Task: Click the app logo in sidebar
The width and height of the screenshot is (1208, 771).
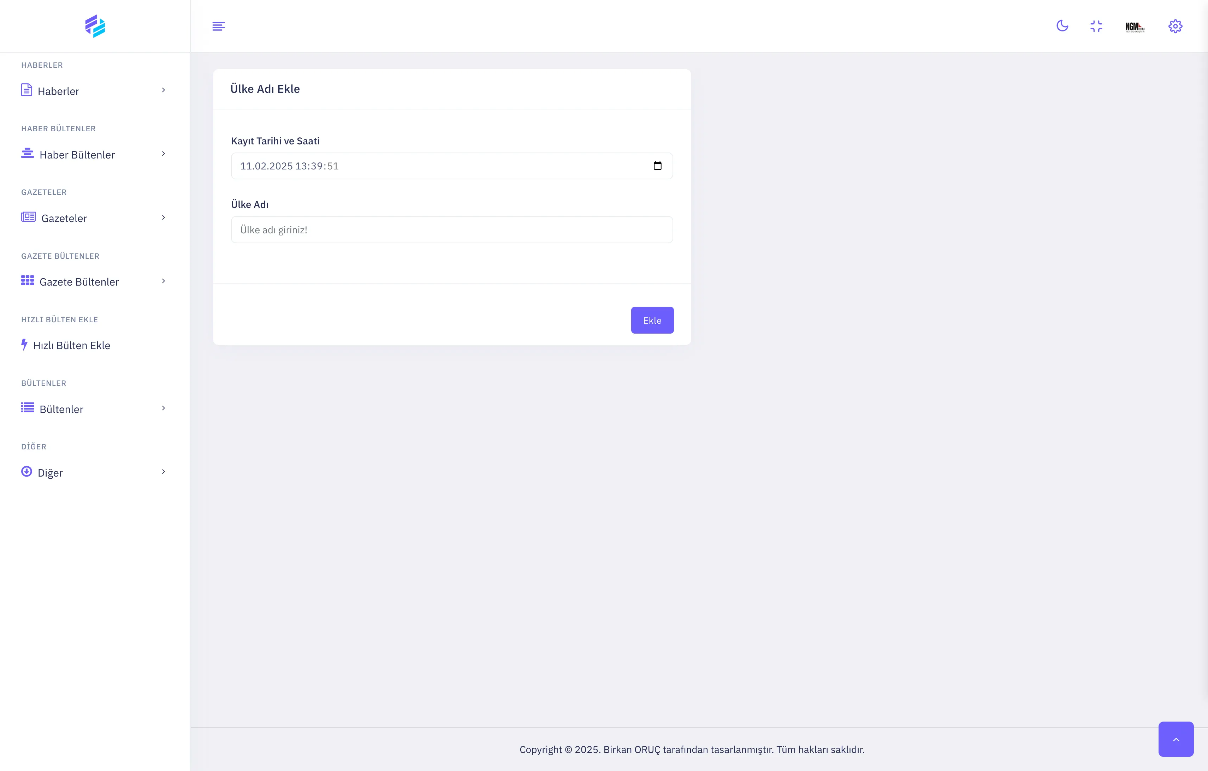Action: coord(95,26)
